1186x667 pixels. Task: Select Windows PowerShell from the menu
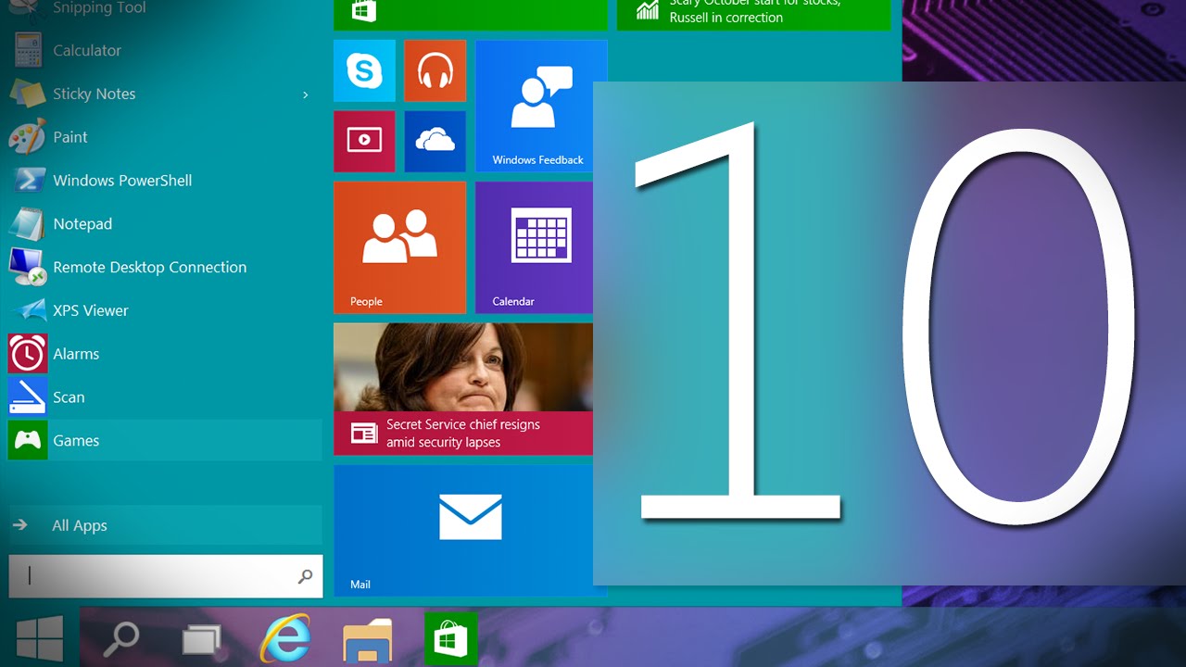click(122, 181)
